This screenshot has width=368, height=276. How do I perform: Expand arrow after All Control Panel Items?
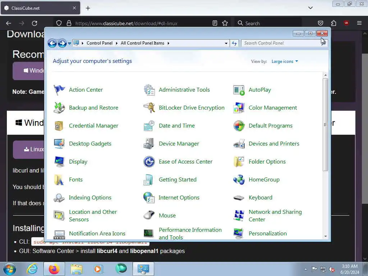168,43
